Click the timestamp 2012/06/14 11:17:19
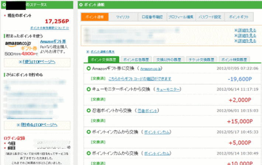 click(237, 89)
